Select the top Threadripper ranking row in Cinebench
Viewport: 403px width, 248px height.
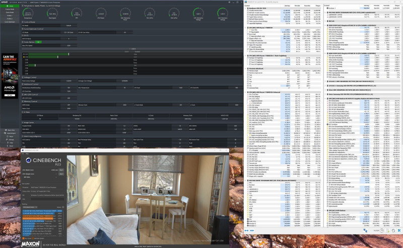tap(42, 211)
